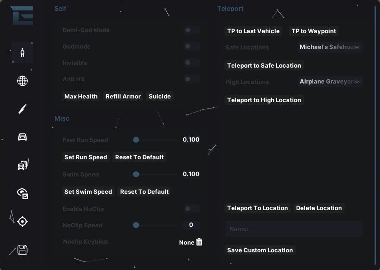The image size is (380, 270).
Task: Open the vehicle car sidebar icon
Action: coord(22,137)
